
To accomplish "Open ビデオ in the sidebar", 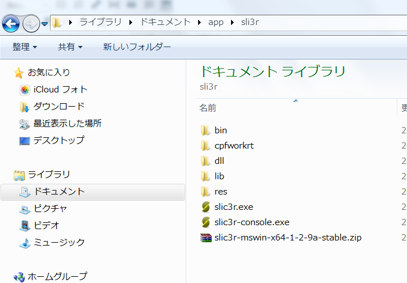I will (47, 225).
